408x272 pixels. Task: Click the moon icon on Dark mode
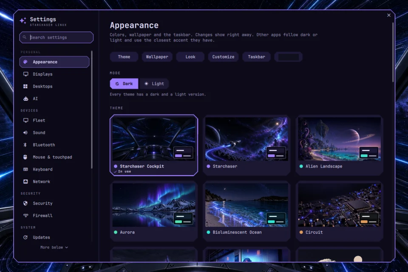pos(117,84)
